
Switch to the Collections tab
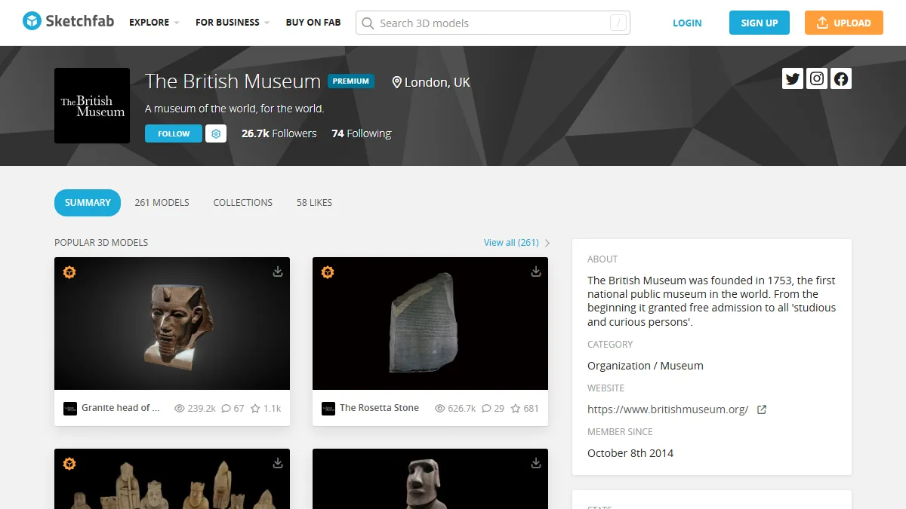243,202
